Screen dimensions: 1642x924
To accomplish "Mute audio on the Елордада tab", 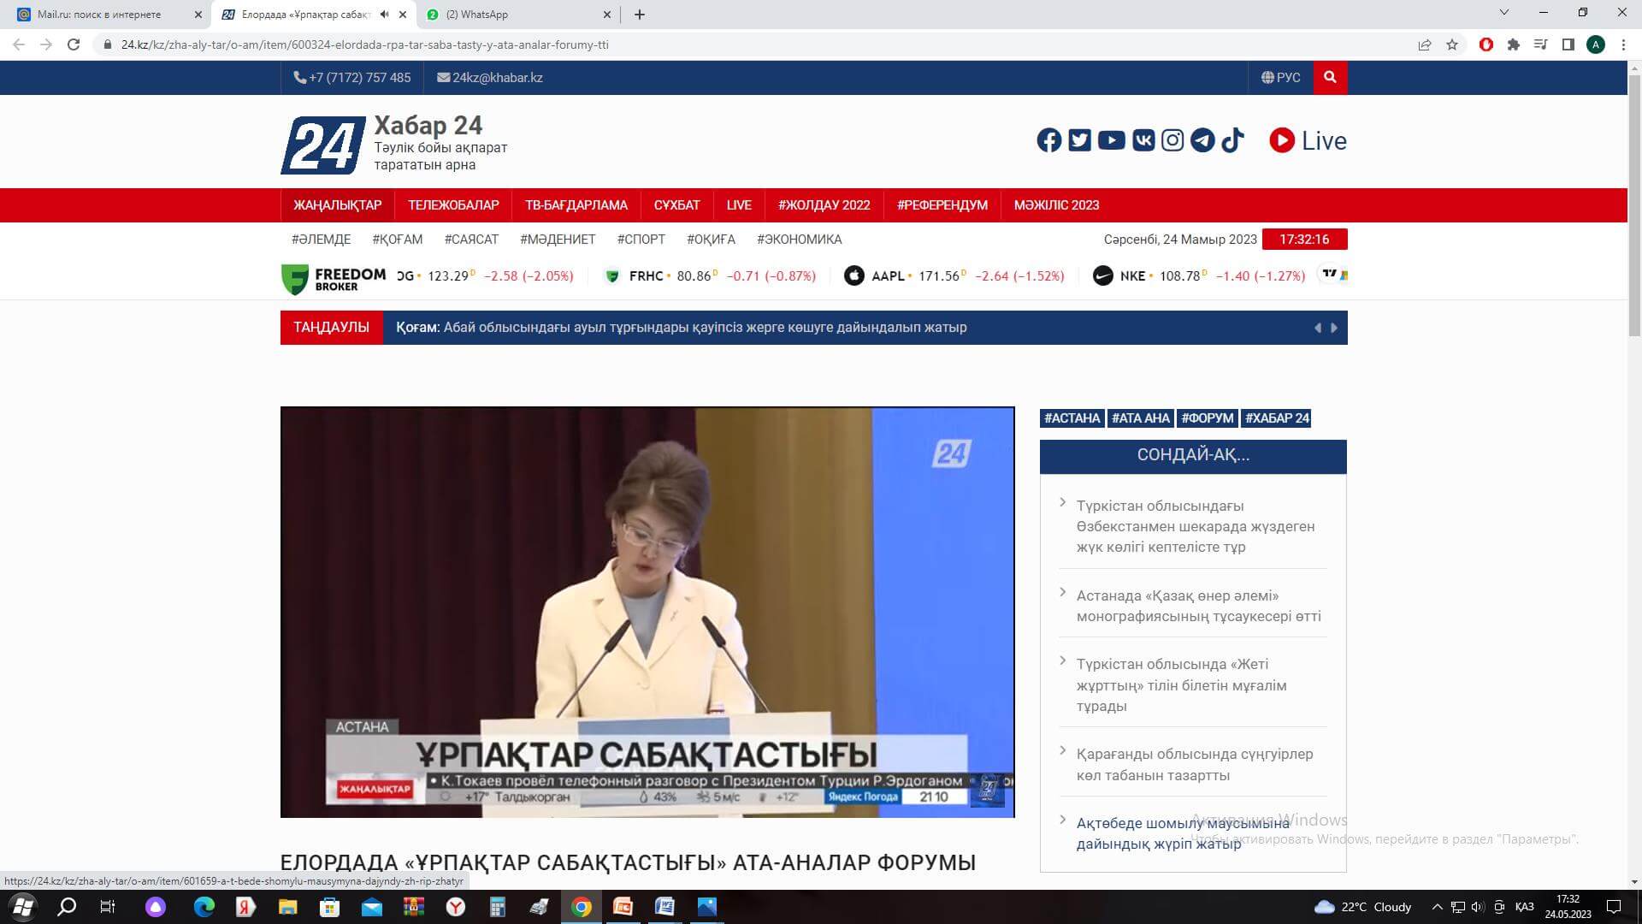I will point(384,15).
